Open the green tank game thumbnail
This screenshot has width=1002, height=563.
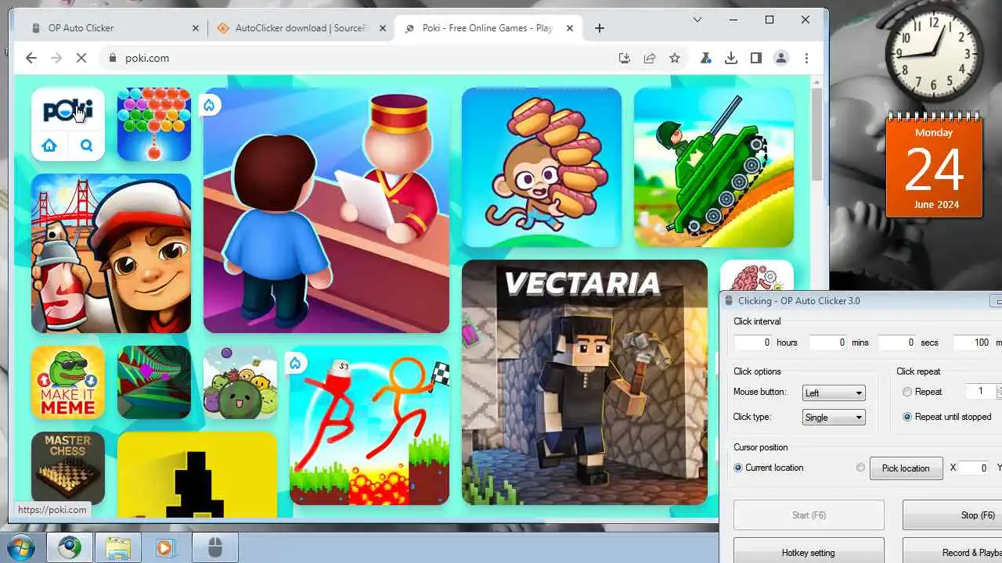click(714, 167)
